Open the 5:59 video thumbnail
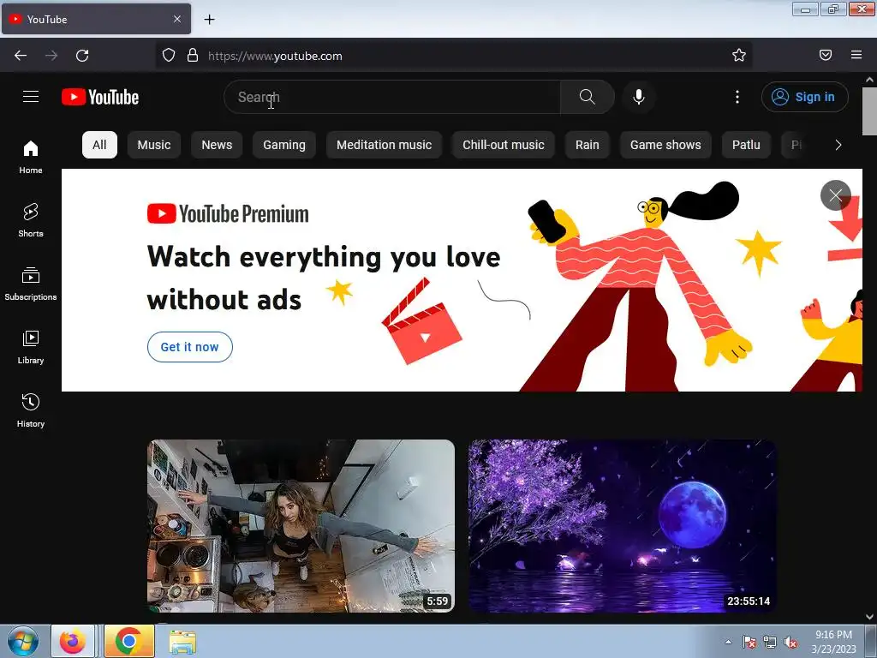Viewport: 877px width, 658px height. 301,526
